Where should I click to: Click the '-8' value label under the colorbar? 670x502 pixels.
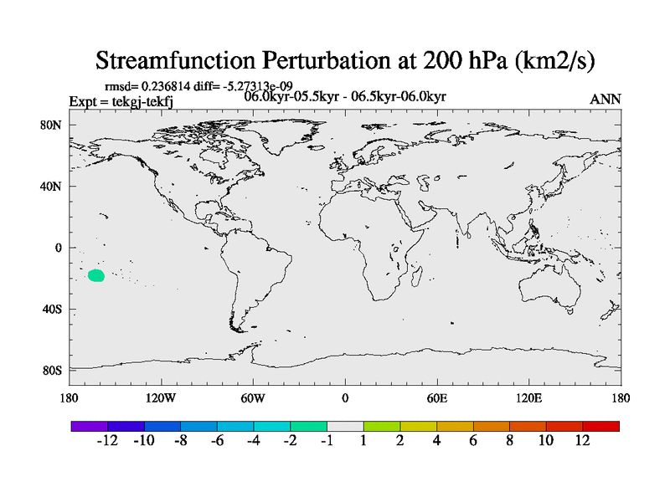180,441
